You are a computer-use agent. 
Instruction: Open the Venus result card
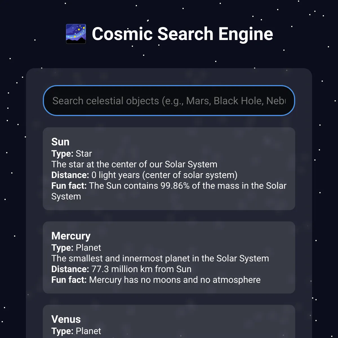click(x=169, y=321)
